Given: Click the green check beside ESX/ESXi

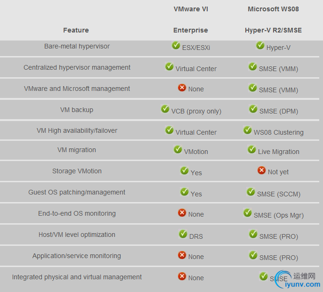Looking at the screenshot, I should coord(176,46).
